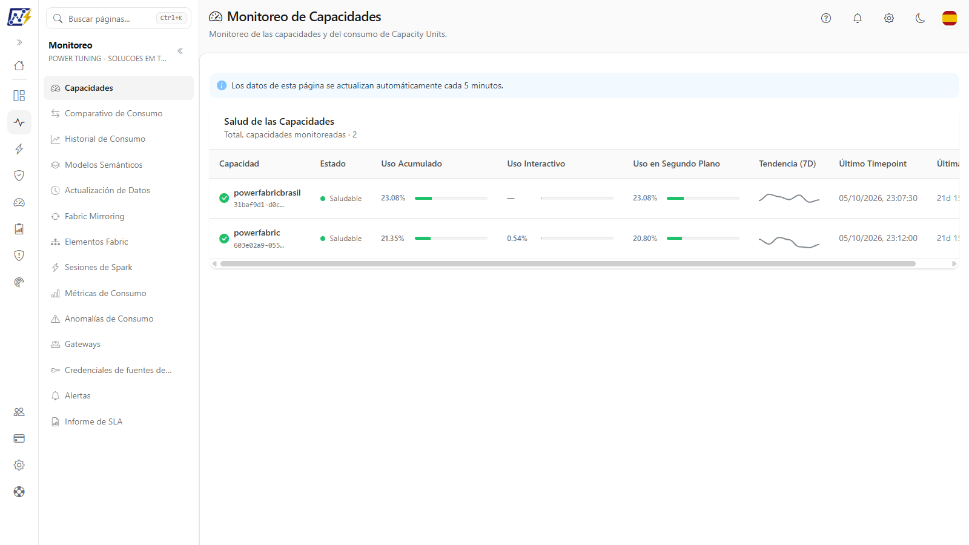Click the Tendencia (7D) column header
969x545 pixels.
pos(787,163)
